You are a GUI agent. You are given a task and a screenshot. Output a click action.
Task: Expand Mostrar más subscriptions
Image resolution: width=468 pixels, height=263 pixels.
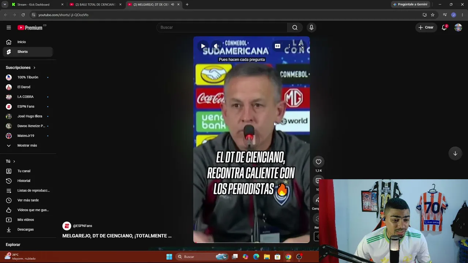click(x=28, y=145)
